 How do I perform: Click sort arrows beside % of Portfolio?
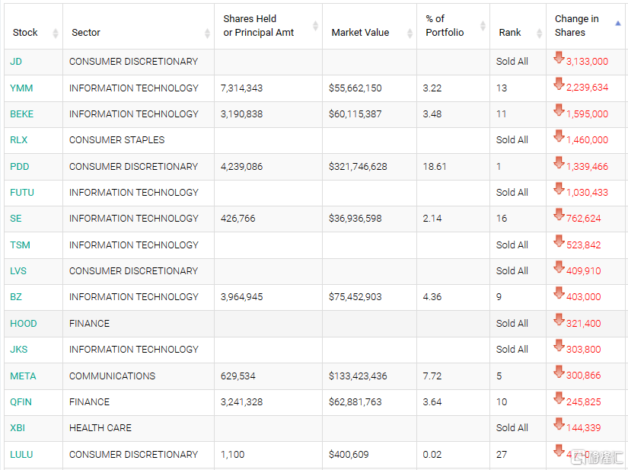pyautogui.click(x=483, y=26)
